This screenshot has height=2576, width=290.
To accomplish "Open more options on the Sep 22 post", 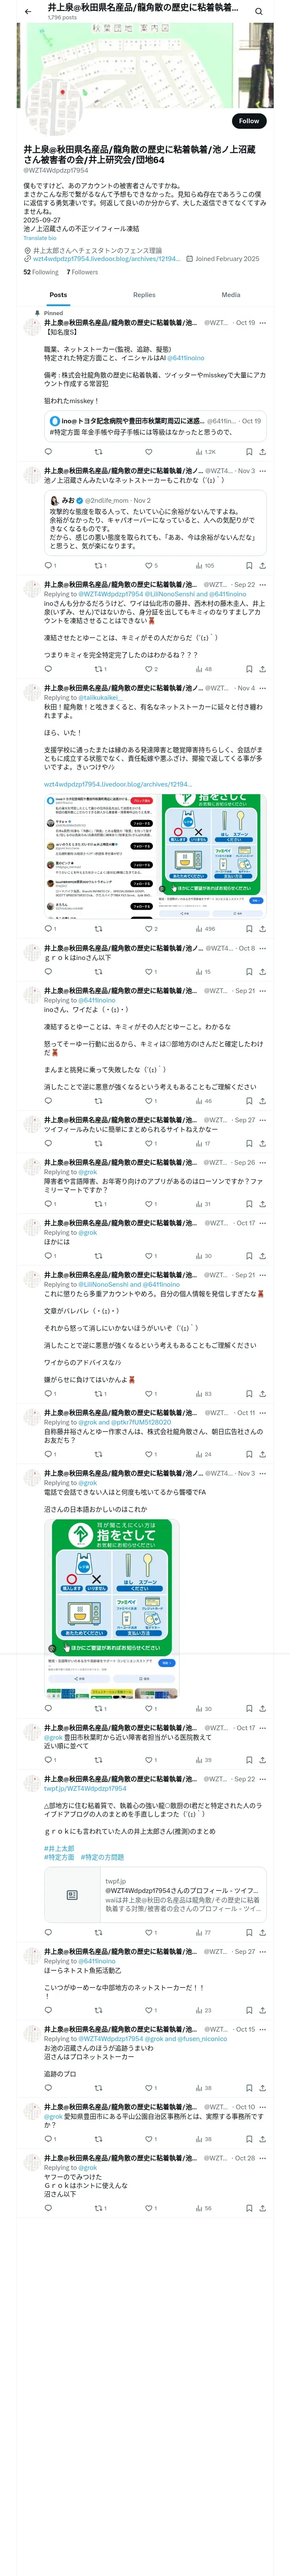I will [263, 585].
